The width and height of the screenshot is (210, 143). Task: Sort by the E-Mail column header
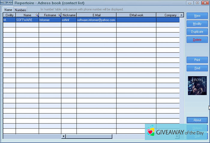[96, 15]
